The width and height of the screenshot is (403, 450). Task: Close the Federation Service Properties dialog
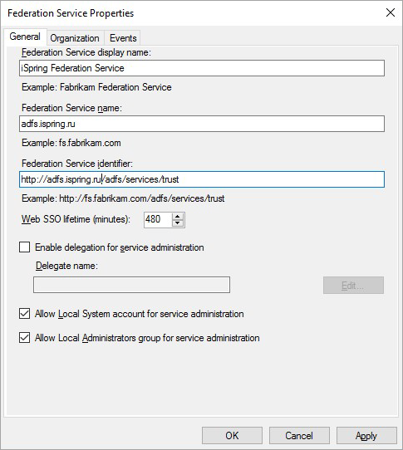[x=391, y=12]
